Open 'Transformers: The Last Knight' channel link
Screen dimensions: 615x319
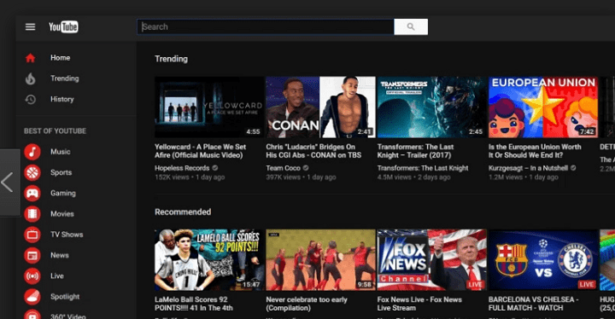pos(423,168)
